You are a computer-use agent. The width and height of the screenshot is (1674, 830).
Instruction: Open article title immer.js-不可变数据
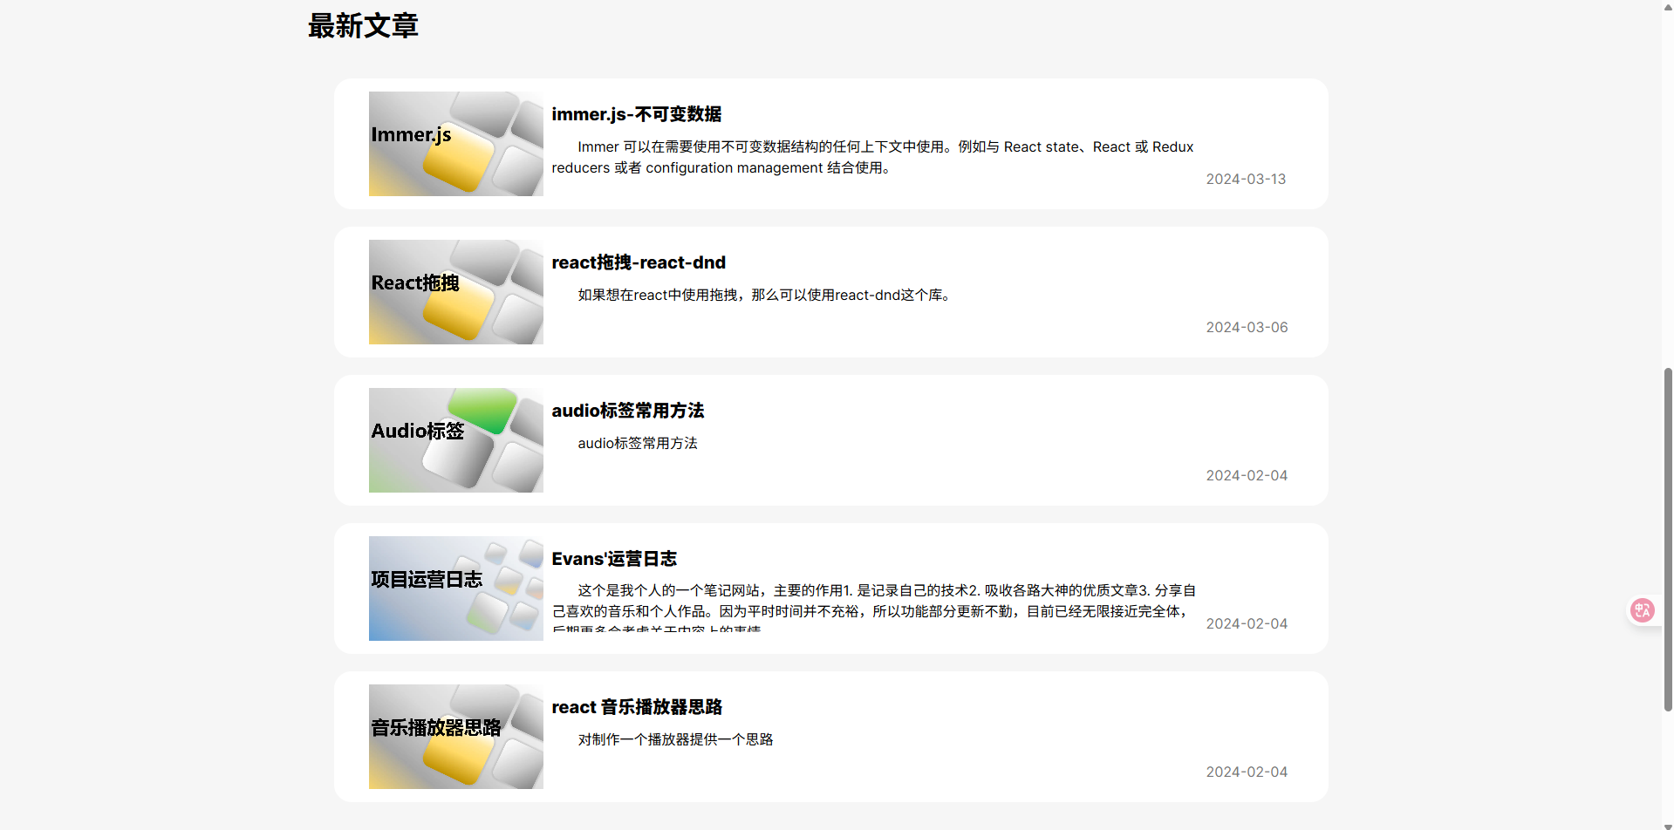[636, 114]
